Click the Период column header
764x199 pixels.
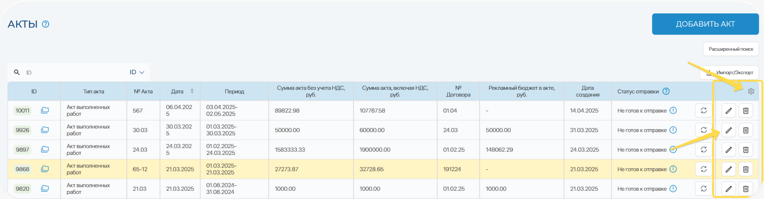tap(234, 91)
